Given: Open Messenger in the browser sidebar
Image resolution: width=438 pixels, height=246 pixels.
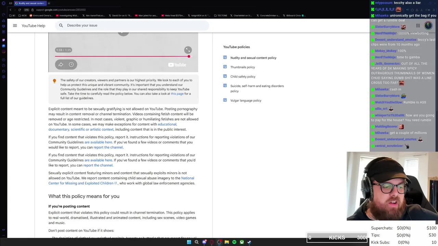Looking at the screenshot, I should [x=3, y=46].
